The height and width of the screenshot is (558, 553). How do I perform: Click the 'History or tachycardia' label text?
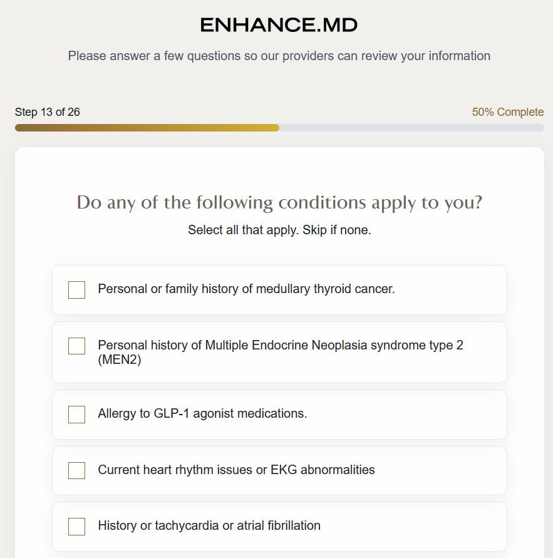(x=209, y=526)
